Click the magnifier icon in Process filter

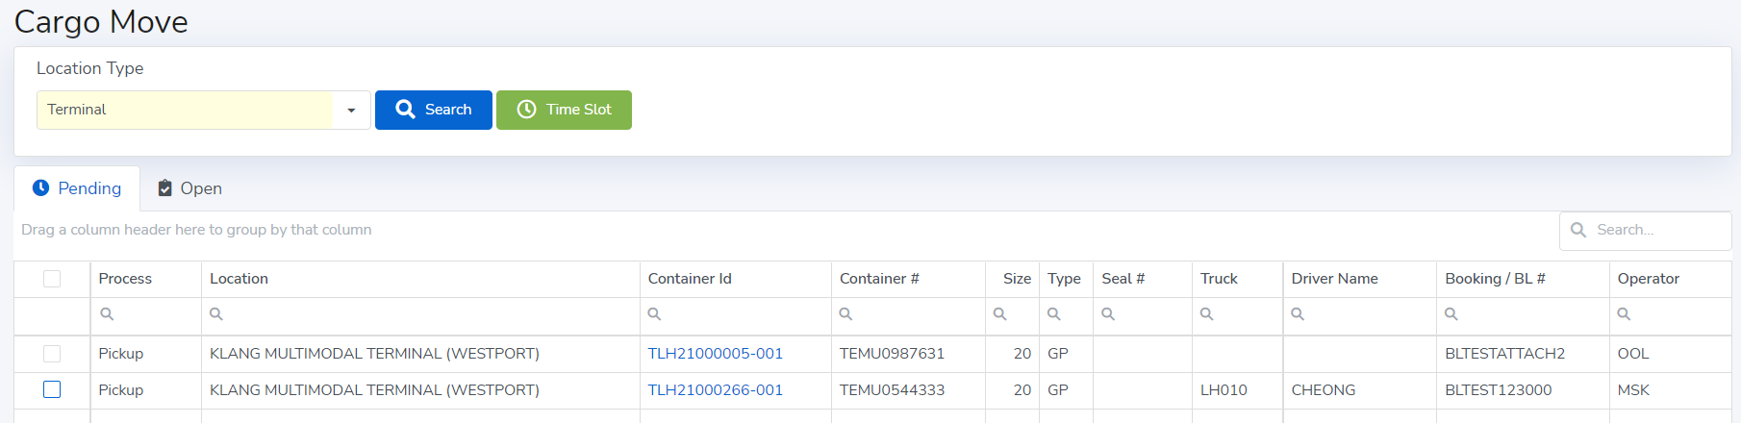coord(107,314)
